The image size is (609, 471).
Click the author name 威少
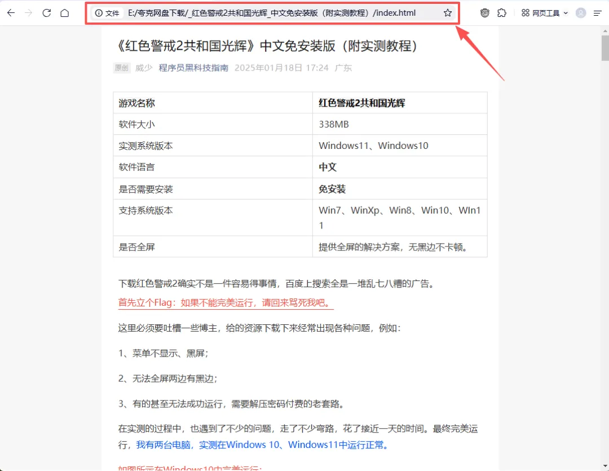point(144,68)
